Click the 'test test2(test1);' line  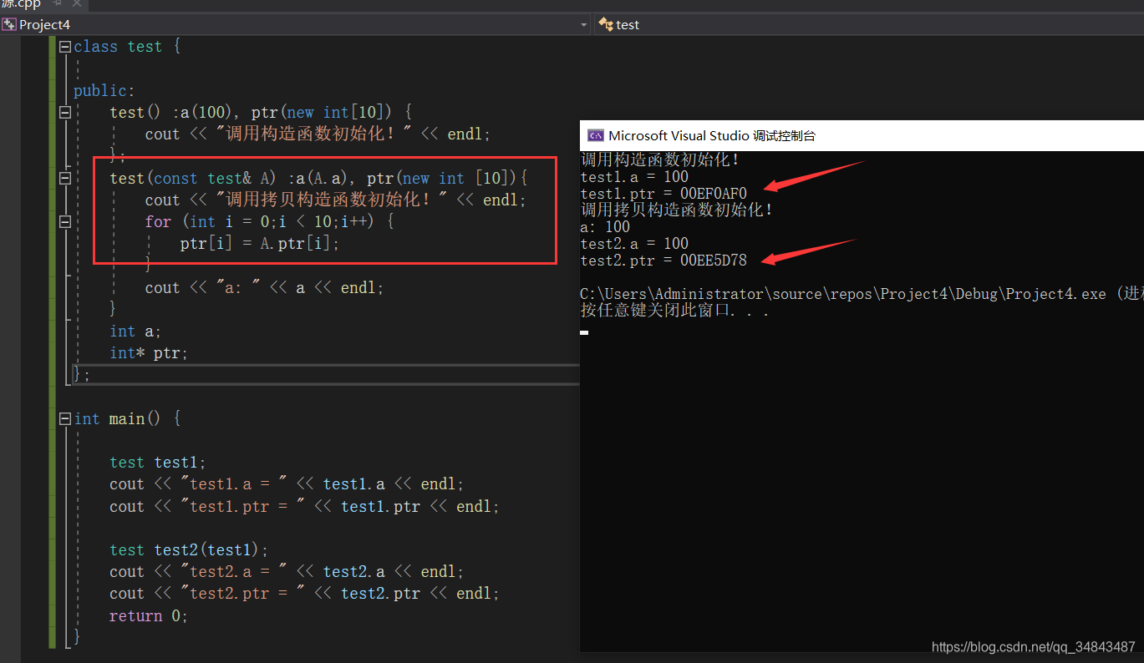pyautogui.click(x=189, y=550)
